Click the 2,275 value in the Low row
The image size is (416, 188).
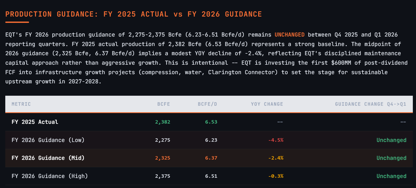[x=163, y=140]
